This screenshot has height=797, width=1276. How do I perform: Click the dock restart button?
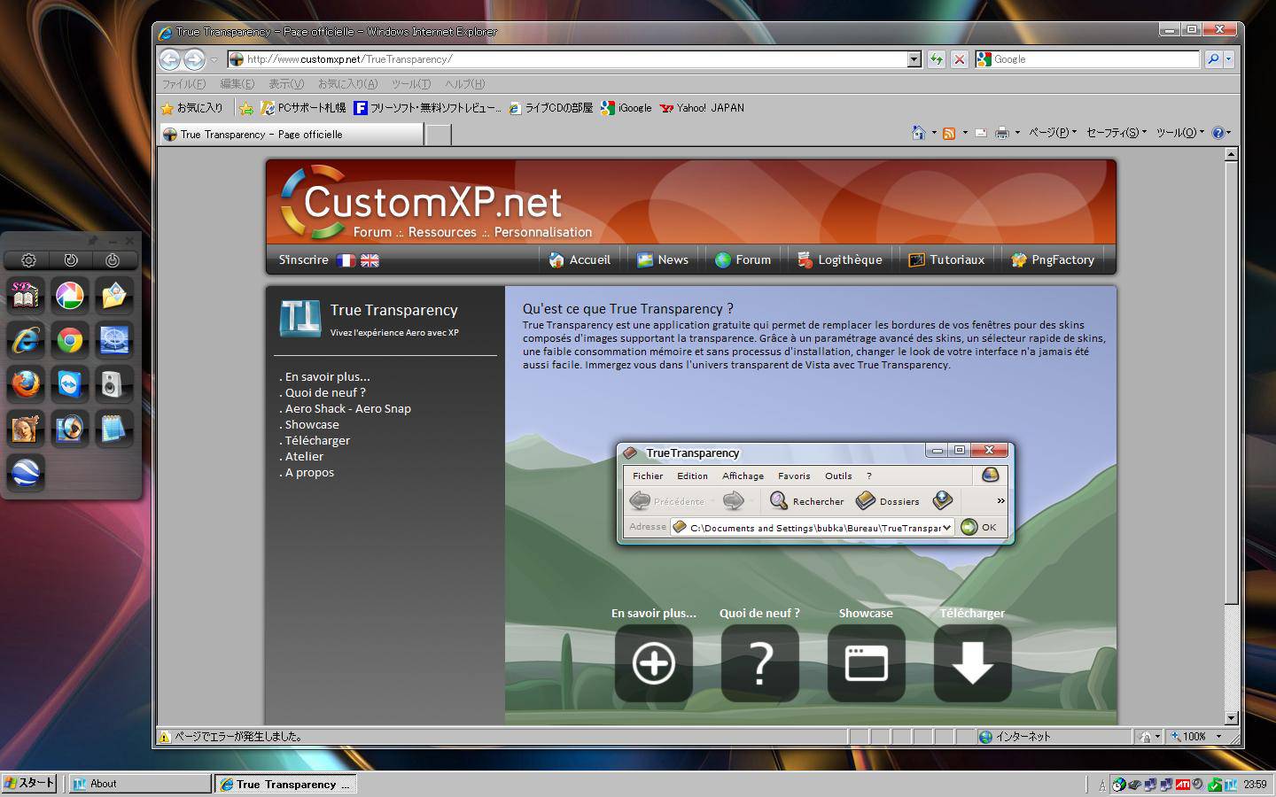71,260
